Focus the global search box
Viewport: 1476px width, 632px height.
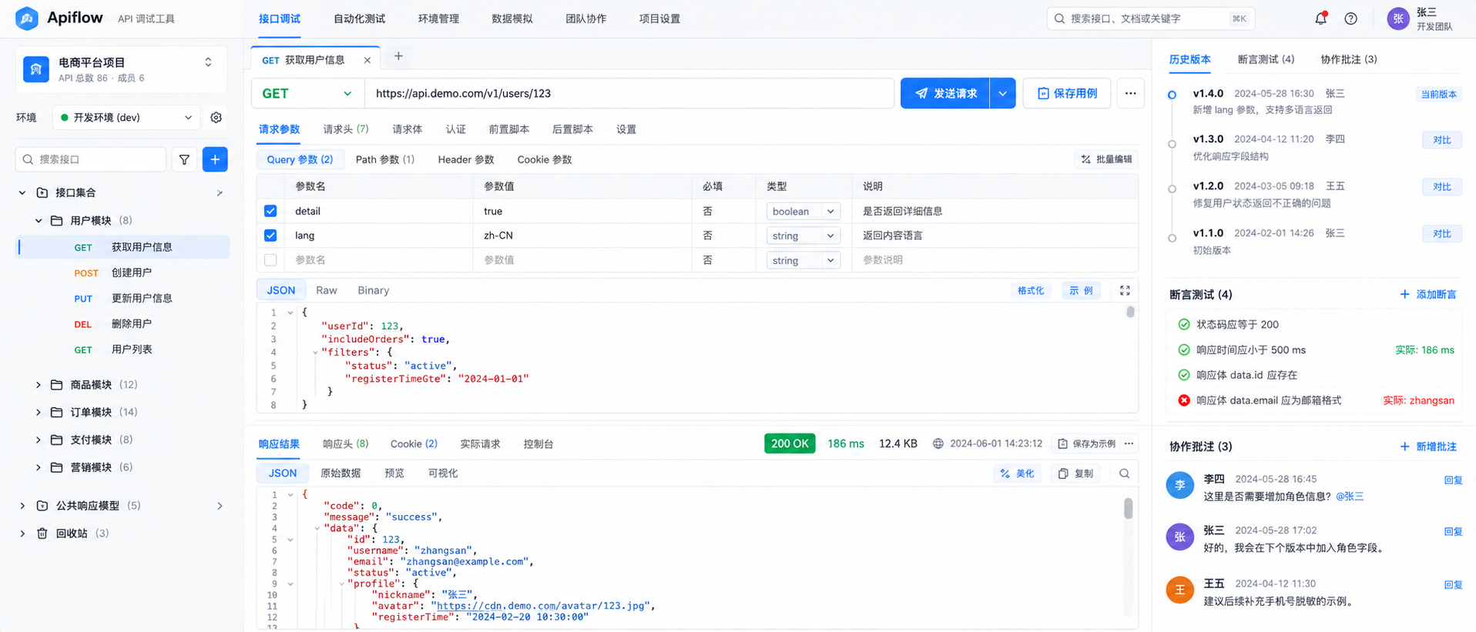coord(1151,18)
